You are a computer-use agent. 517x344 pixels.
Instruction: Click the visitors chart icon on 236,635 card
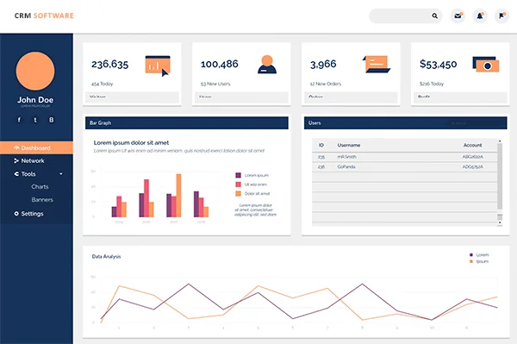(158, 66)
